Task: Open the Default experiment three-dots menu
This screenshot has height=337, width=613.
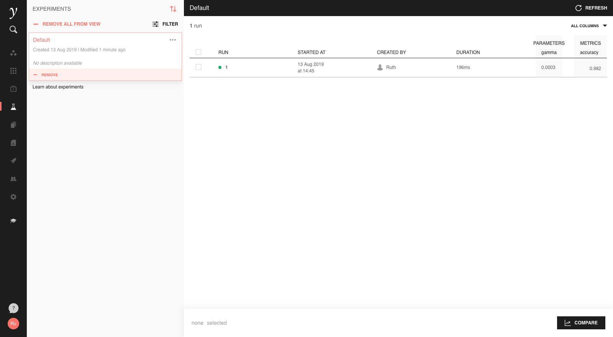Action: click(x=173, y=40)
